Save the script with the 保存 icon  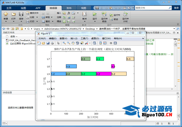[21, 14]
